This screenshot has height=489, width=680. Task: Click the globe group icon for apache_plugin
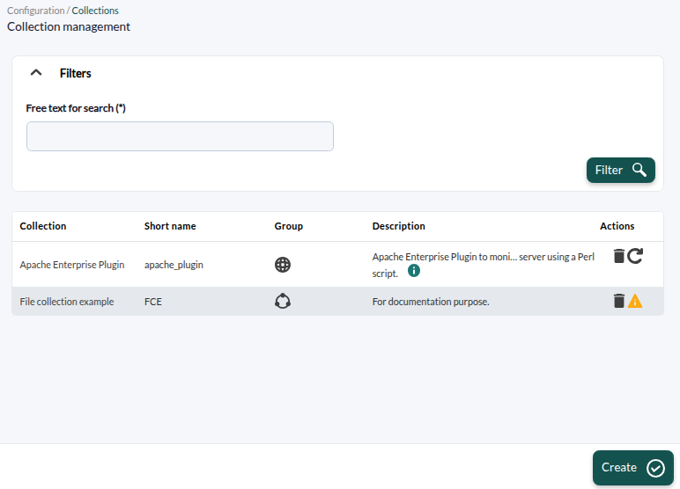[x=283, y=265]
